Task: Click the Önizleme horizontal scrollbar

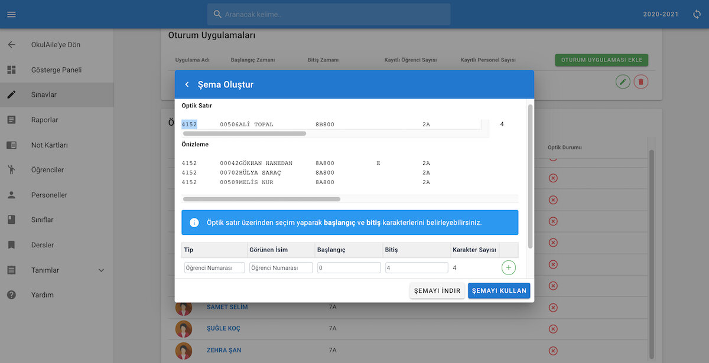Action: point(262,200)
